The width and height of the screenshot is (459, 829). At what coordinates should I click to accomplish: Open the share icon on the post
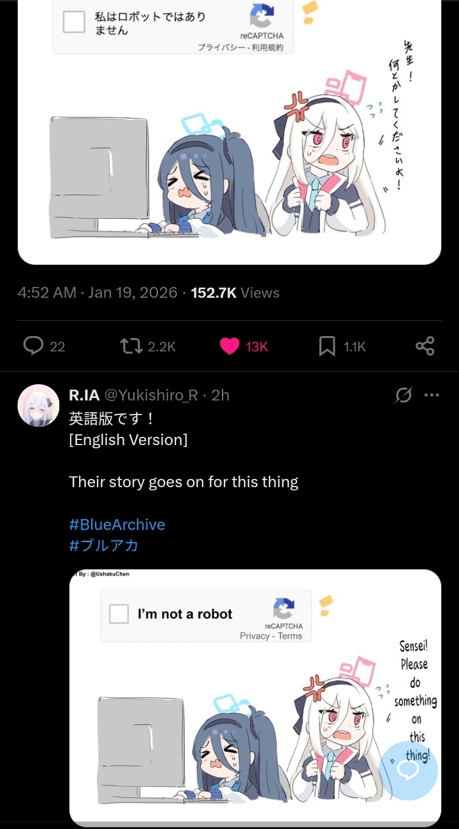(425, 346)
